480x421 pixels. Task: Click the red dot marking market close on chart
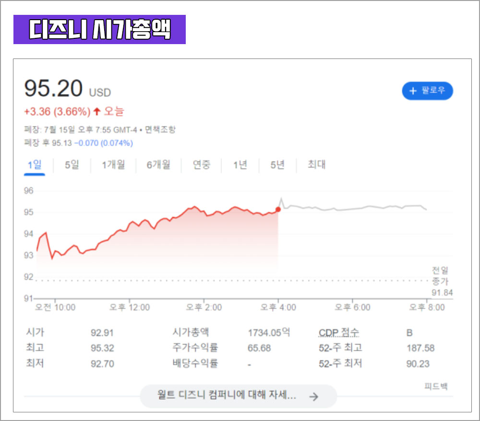tap(278, 210)
